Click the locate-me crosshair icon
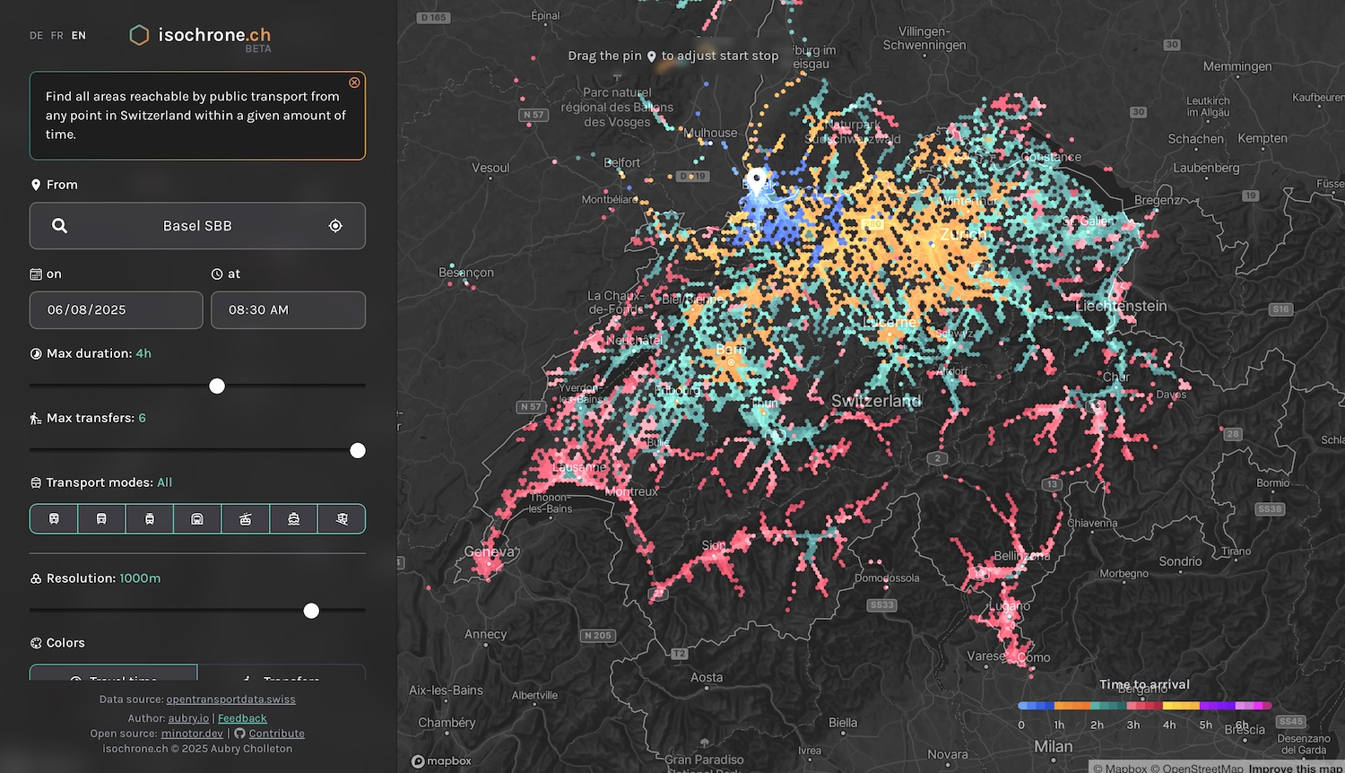 pos(335,226)
